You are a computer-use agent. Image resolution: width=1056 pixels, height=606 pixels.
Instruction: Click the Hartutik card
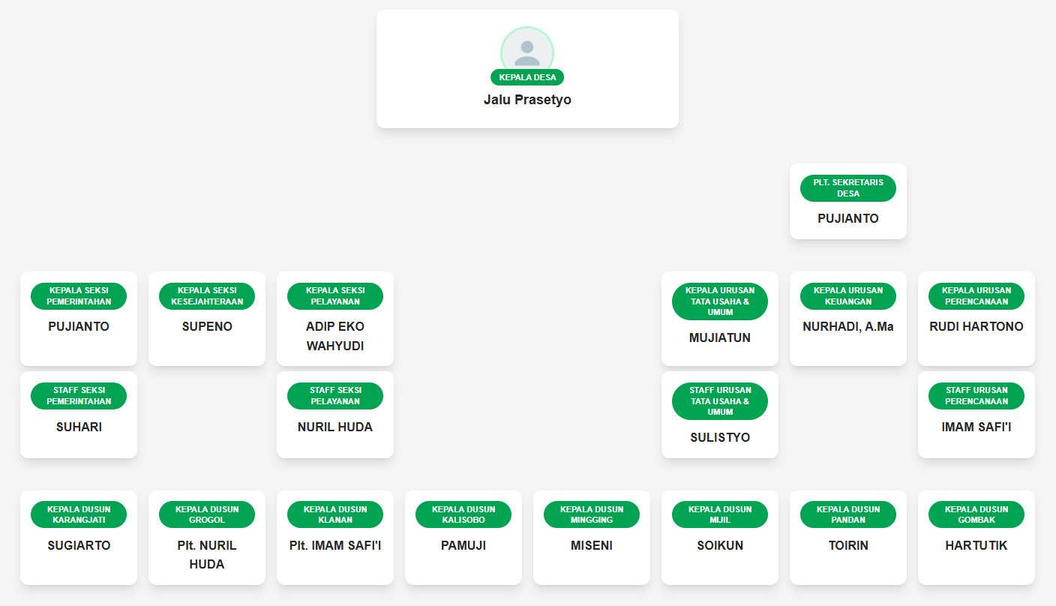click(x=976, y=545)
